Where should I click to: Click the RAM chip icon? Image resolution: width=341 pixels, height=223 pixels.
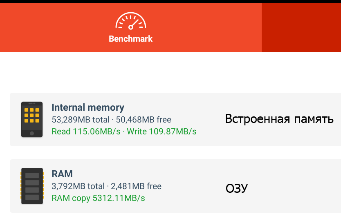pos(32,186)
